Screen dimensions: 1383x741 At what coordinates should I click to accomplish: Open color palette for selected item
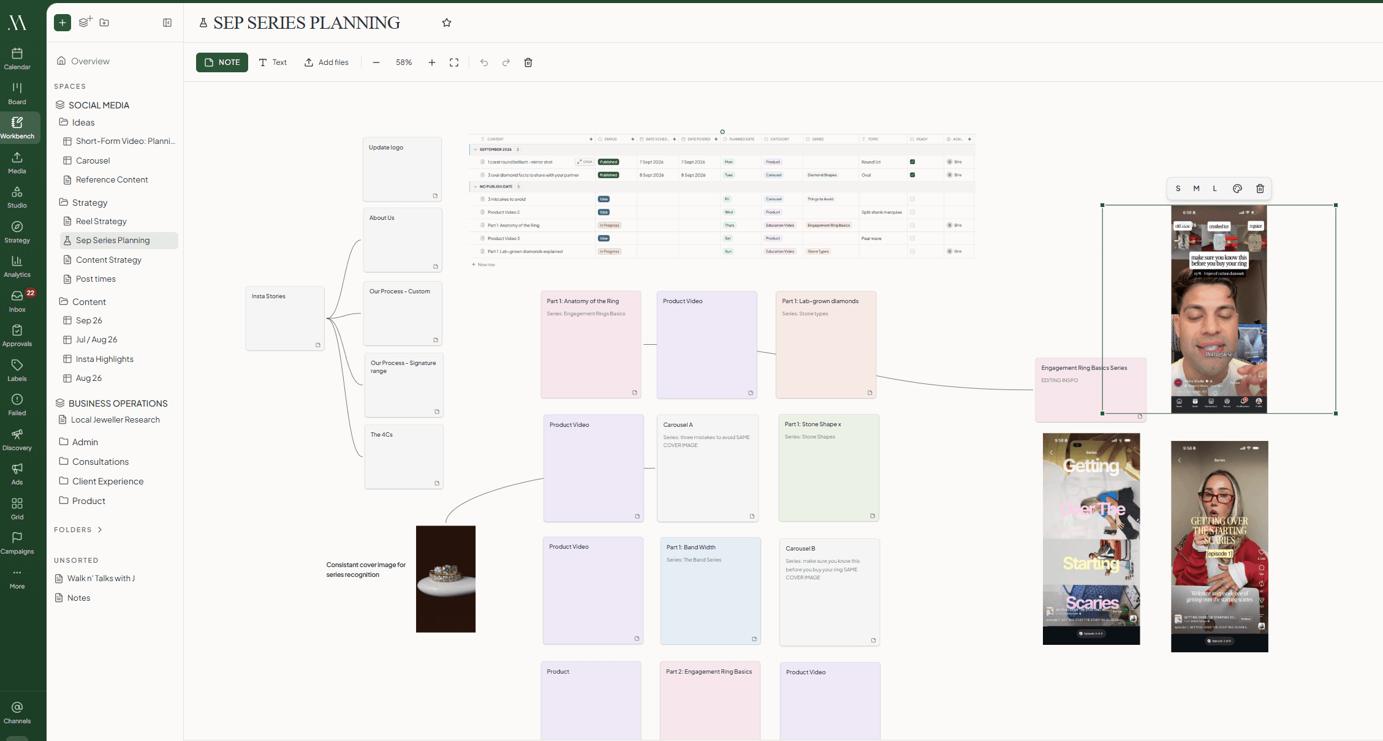coord(1237,189)
